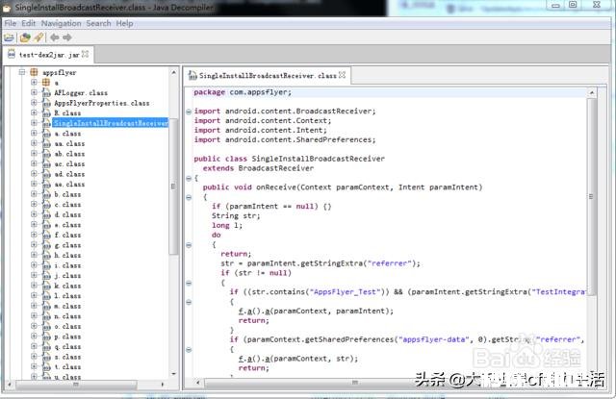Click the 'String str;' code line

236,215
